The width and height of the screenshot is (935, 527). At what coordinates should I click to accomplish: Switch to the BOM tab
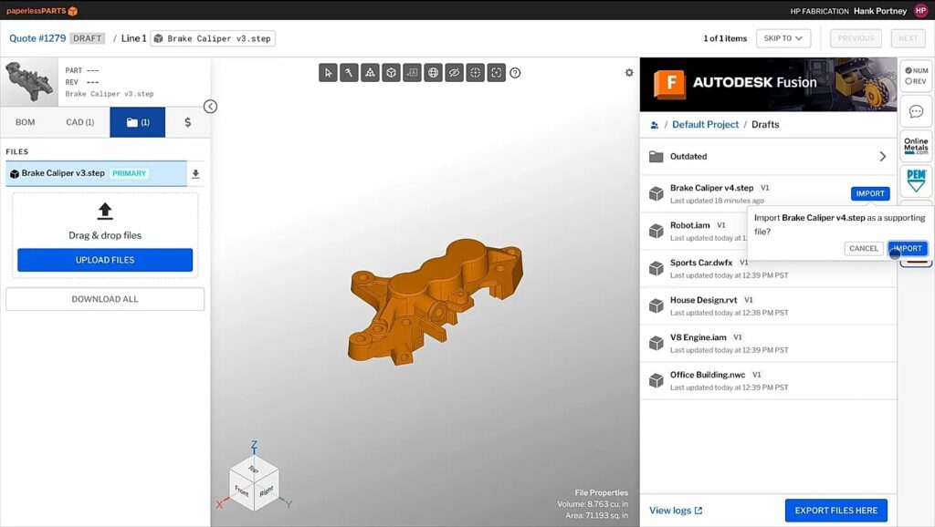tap(25, 121)
